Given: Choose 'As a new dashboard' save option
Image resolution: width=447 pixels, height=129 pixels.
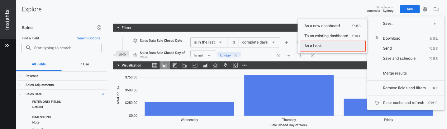Looking at the screenshot, I should coord(333,26).
